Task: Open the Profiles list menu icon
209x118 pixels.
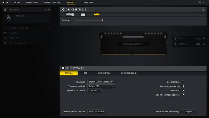Action: pyautogui.click(x=49, y=9)
